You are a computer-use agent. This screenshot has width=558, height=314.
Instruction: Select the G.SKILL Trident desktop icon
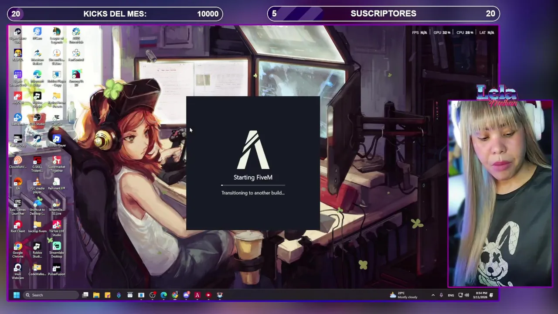point(37,164)
